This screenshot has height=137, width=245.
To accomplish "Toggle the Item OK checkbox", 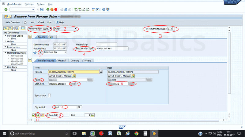I will pyautogui.click(x=47, y=115).
